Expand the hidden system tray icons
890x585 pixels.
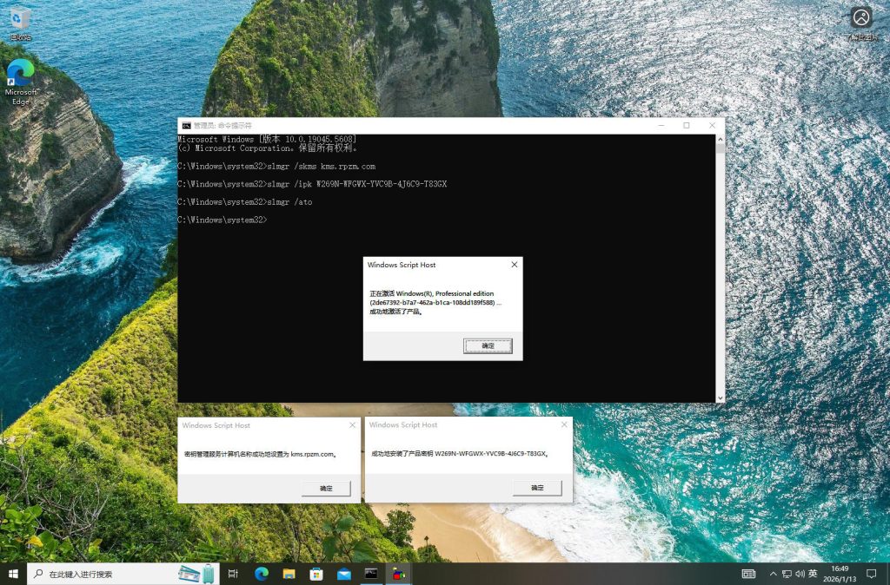pos(773,574)
